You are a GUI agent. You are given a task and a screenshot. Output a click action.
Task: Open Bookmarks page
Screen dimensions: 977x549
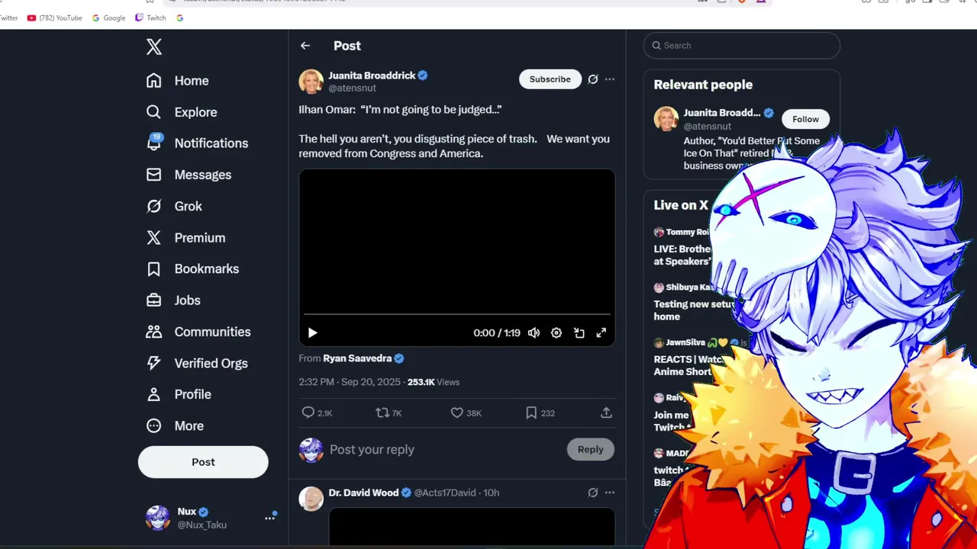pos(192,269)
